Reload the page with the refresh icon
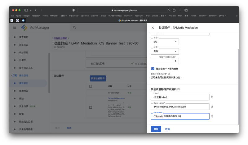 pos(169,10)
